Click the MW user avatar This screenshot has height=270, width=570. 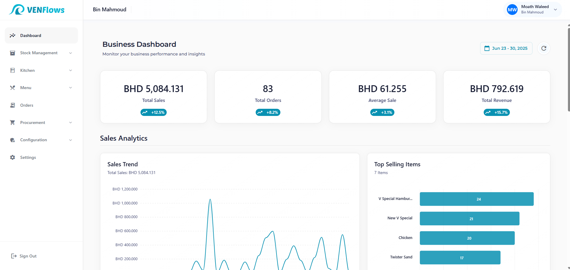(x=512, y=10)
